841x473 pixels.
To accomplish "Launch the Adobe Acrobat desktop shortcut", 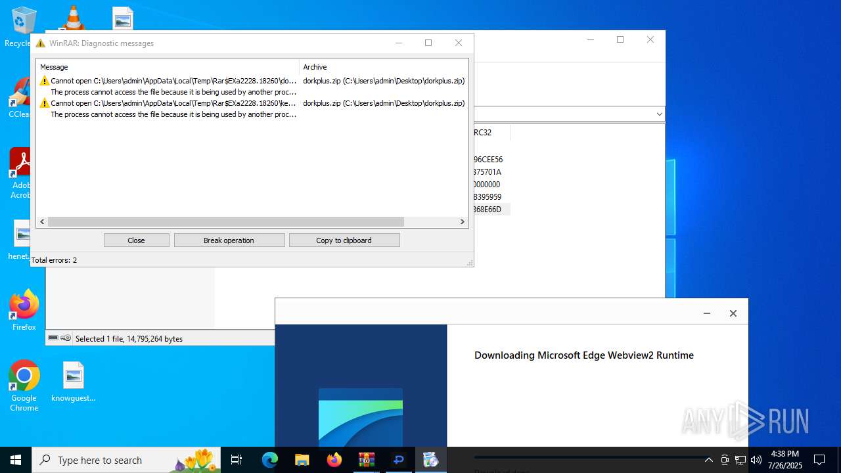I will [x=21, y=172].
